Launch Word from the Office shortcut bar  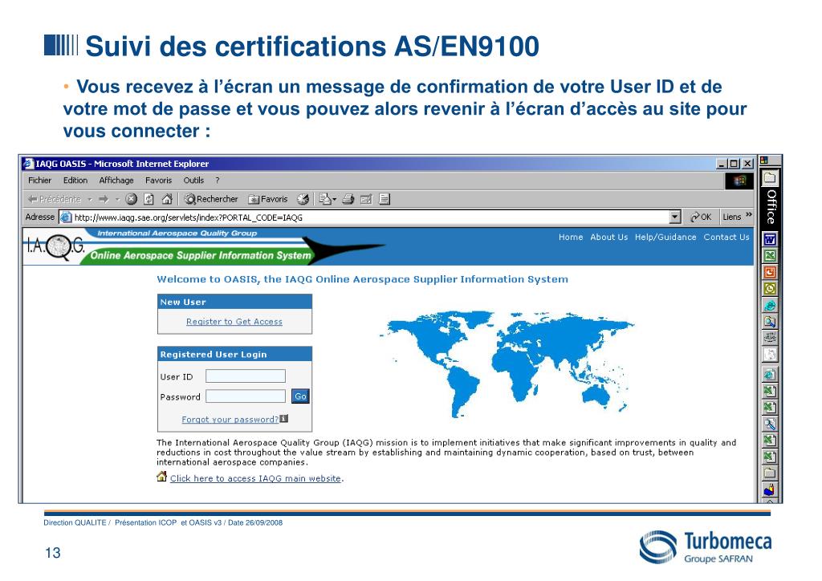click(x=770, y=239)
